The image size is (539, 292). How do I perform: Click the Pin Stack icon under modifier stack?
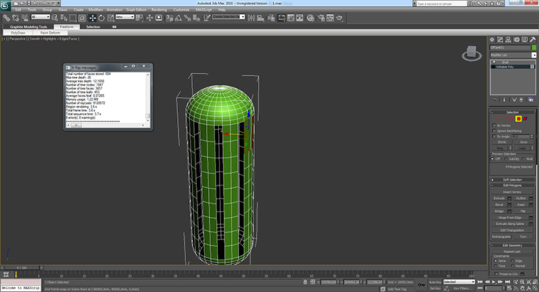point(495,100)
